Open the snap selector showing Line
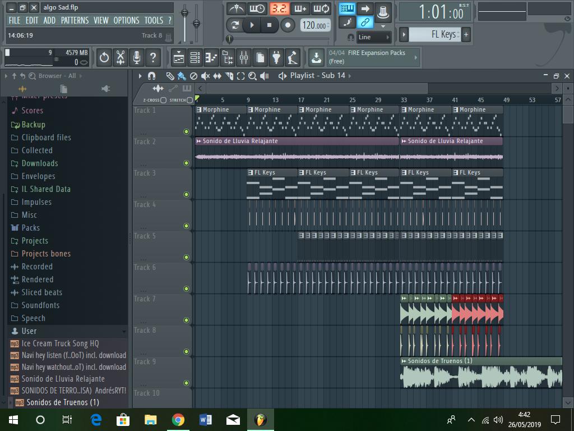The image size is (574, 431). (373, 37)
